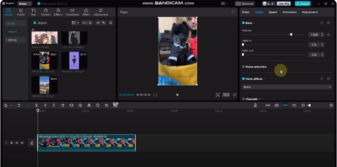The width and height of the screenshot is (337, 167).
Task: Click the Import link under Local
Action: [13, 32]
